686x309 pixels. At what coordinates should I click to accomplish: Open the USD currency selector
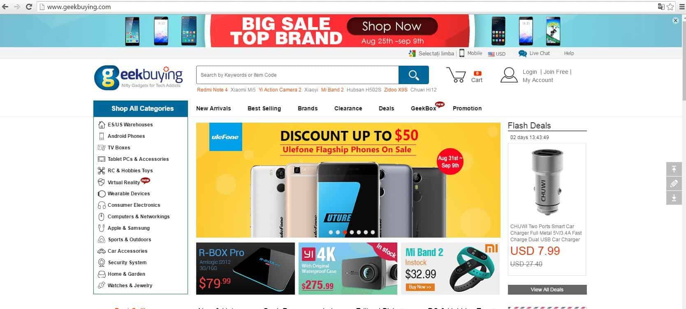(x=497, y=54)
